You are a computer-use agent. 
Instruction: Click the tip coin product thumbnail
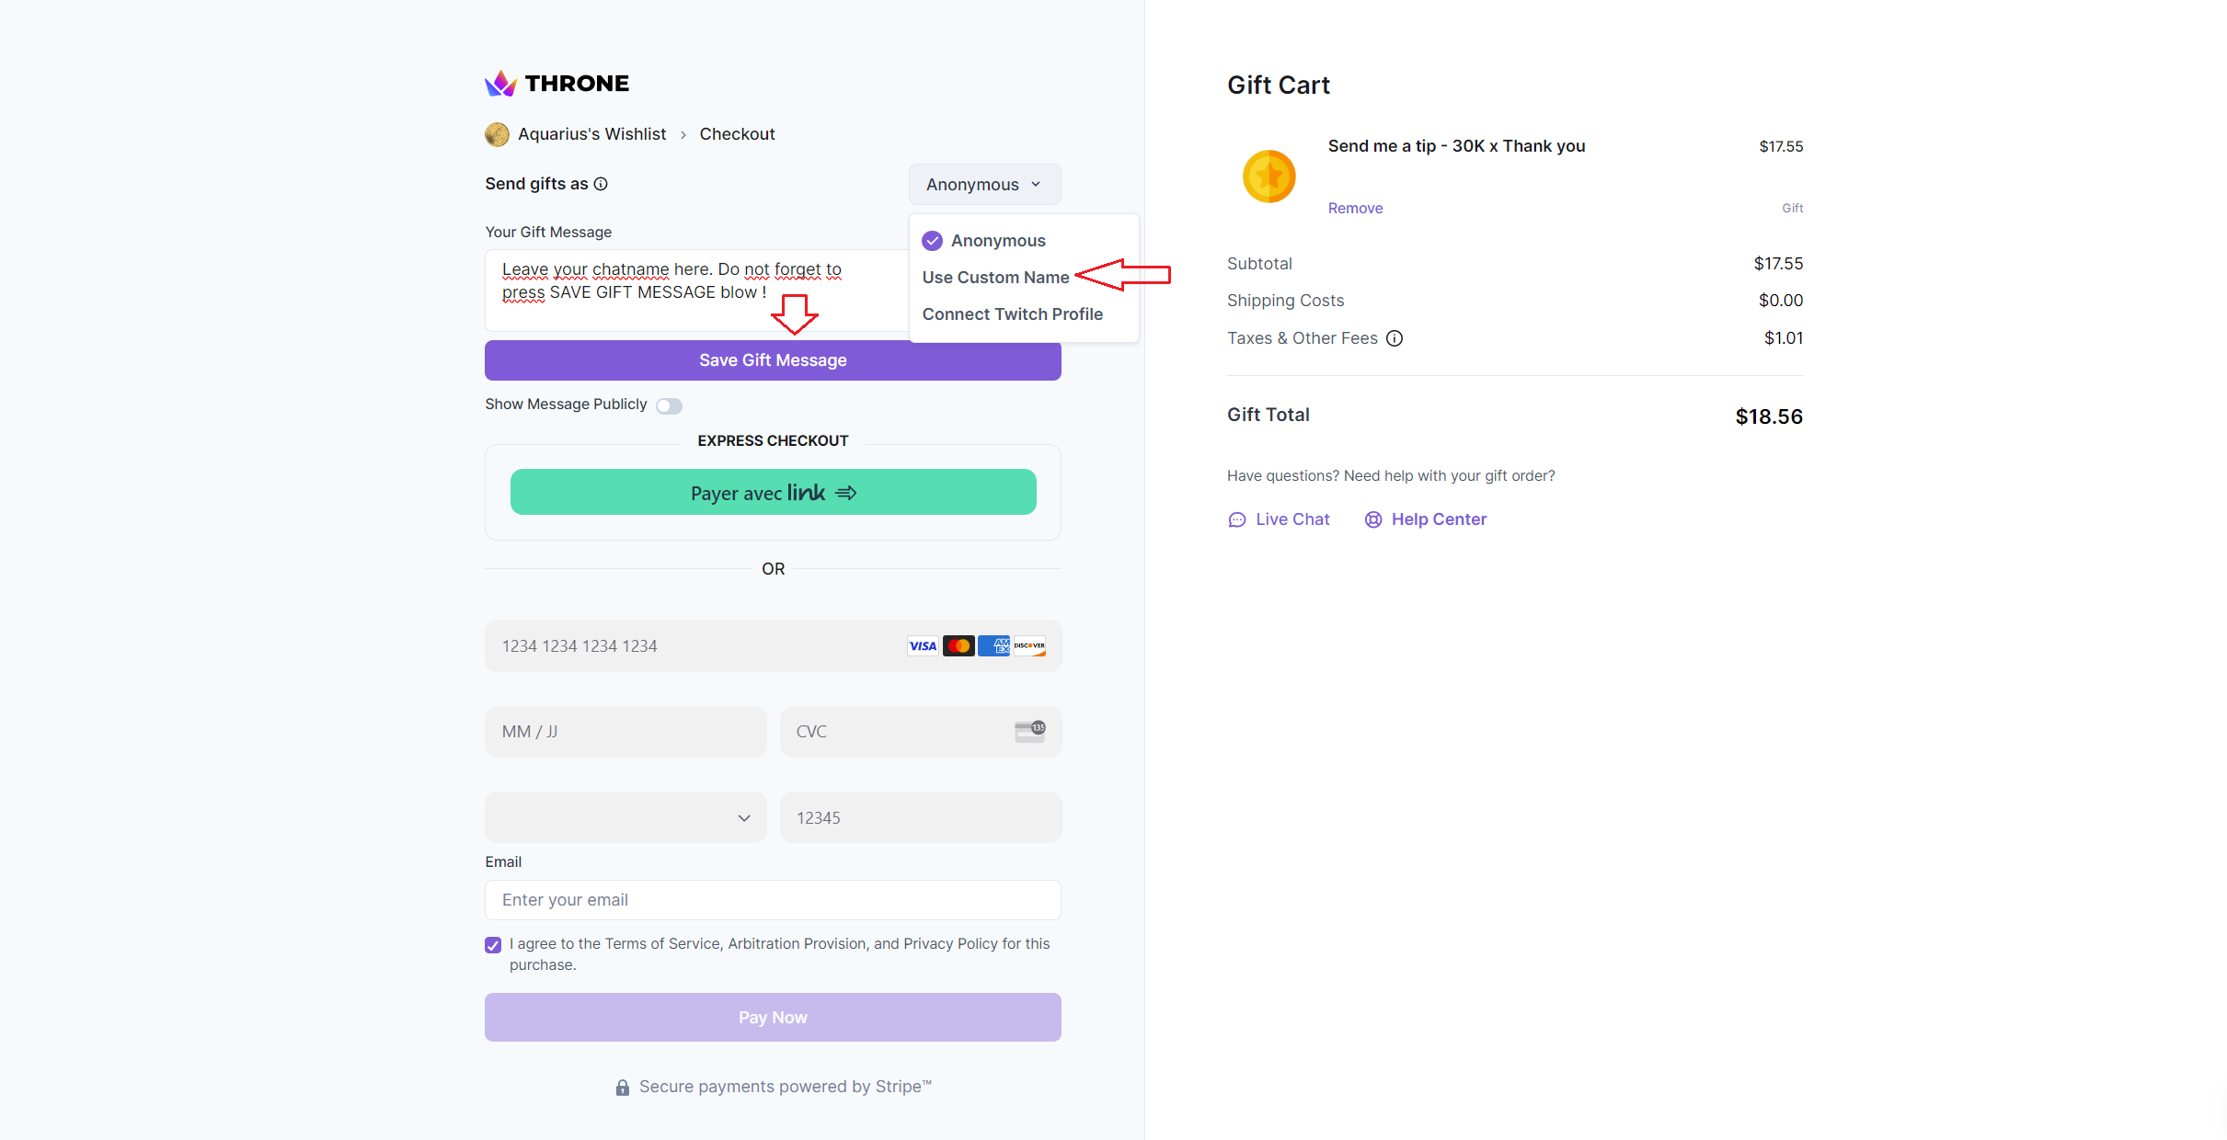pyautogui.click(x=1268, y=177)
